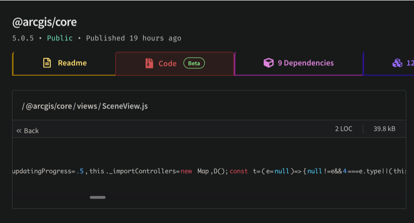This screenshot has height=223, width=414.
Task: Click the Readme document icon
Action: [47, 63]
